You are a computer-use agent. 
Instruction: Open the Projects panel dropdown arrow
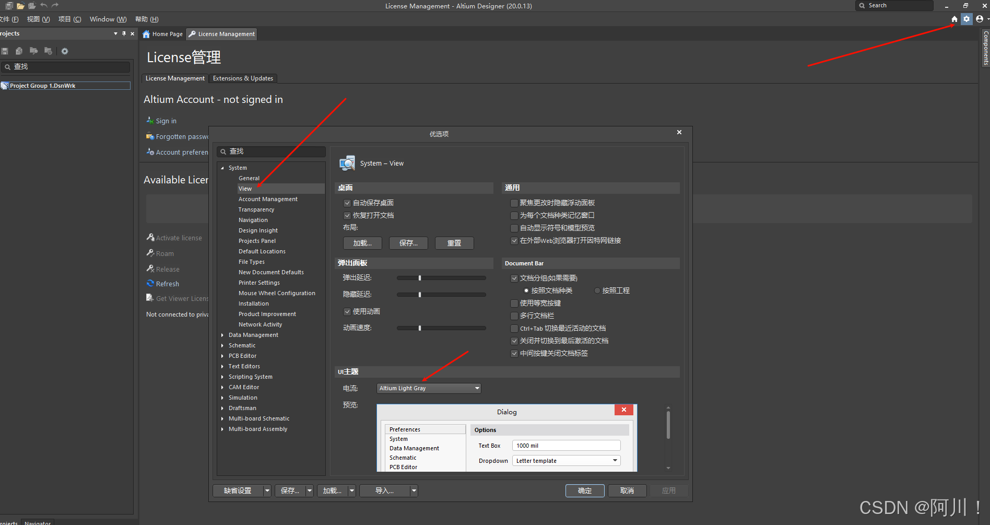coord(115,33)
